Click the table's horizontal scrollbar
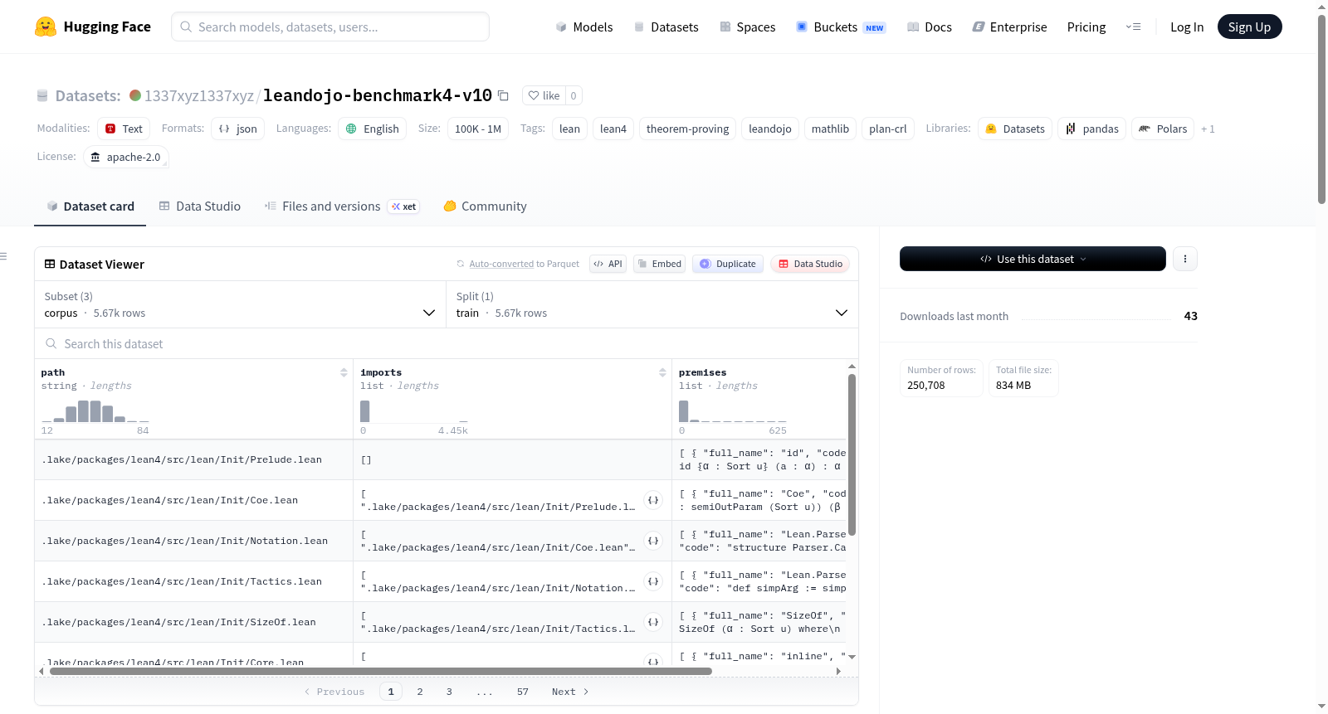 click(x=381, y=671)
